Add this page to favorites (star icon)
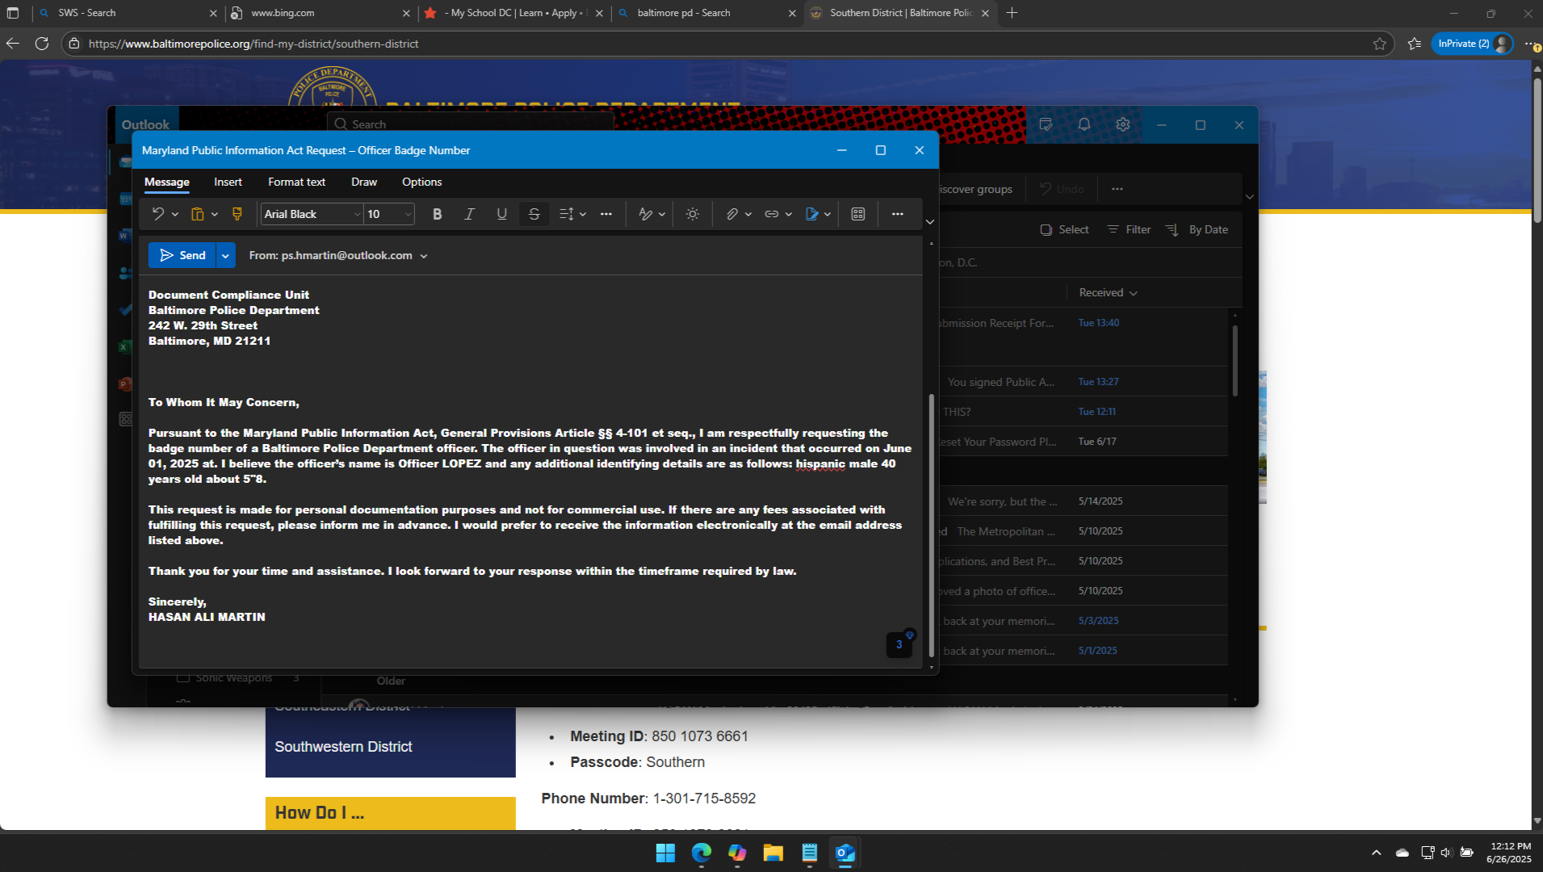Viewport: 1543px width, 872px height. (1380, 44)
